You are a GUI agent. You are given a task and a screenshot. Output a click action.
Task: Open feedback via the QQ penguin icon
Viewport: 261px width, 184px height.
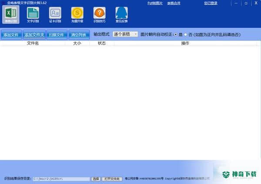click(121, 15)
